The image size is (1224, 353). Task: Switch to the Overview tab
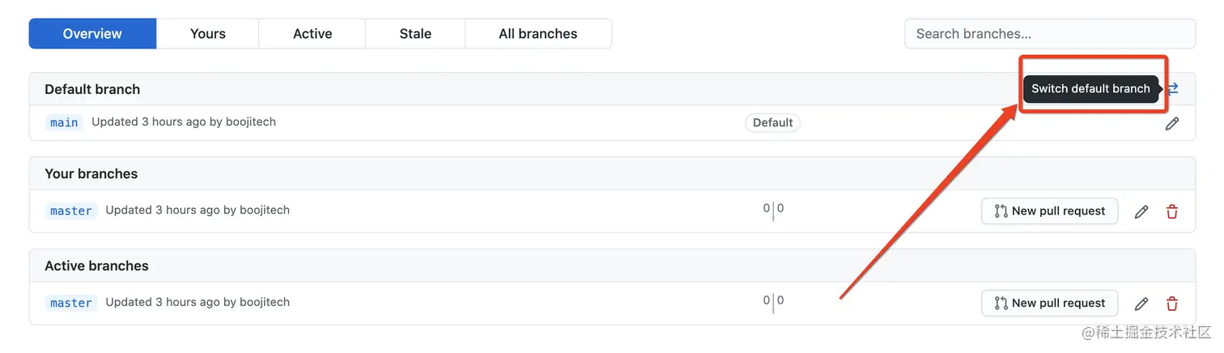point(92,34)
